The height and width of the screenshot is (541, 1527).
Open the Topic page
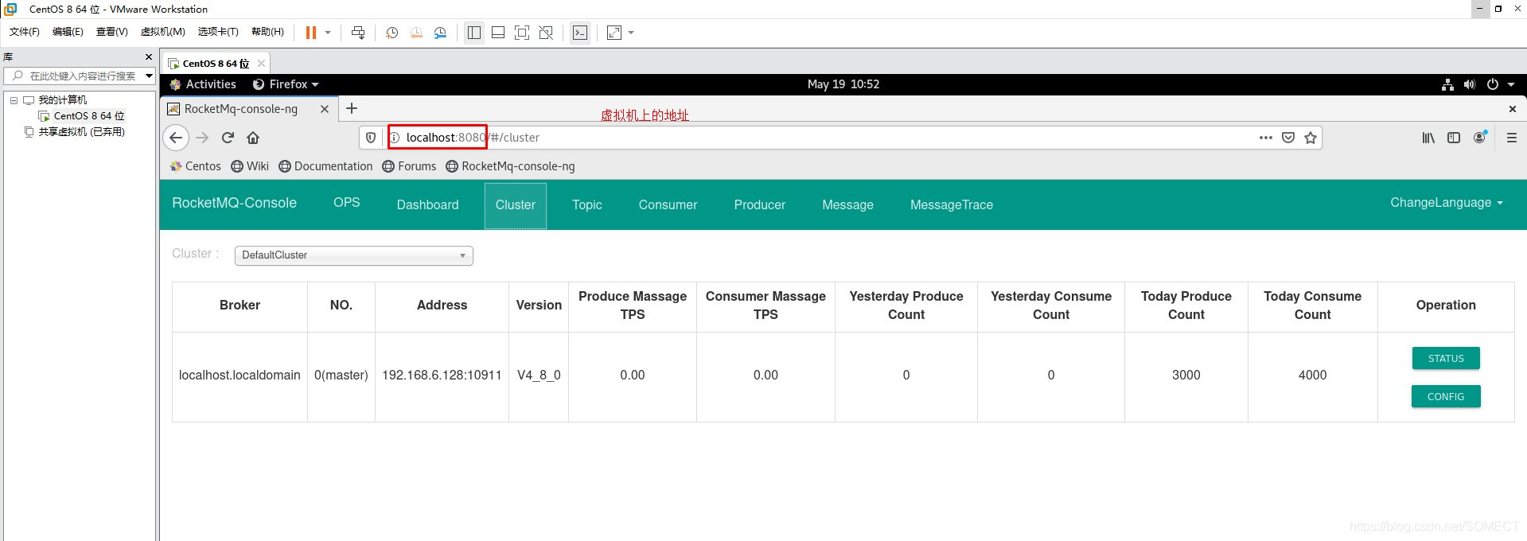[x=587, y=205]
